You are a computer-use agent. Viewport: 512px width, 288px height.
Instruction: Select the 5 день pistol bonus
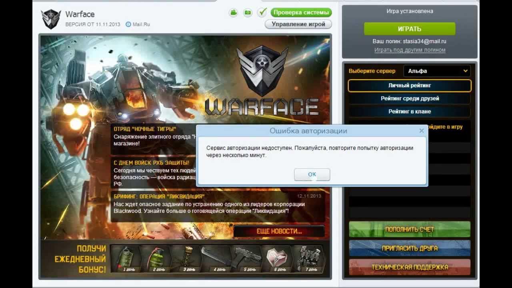click(x=247, y=259)
